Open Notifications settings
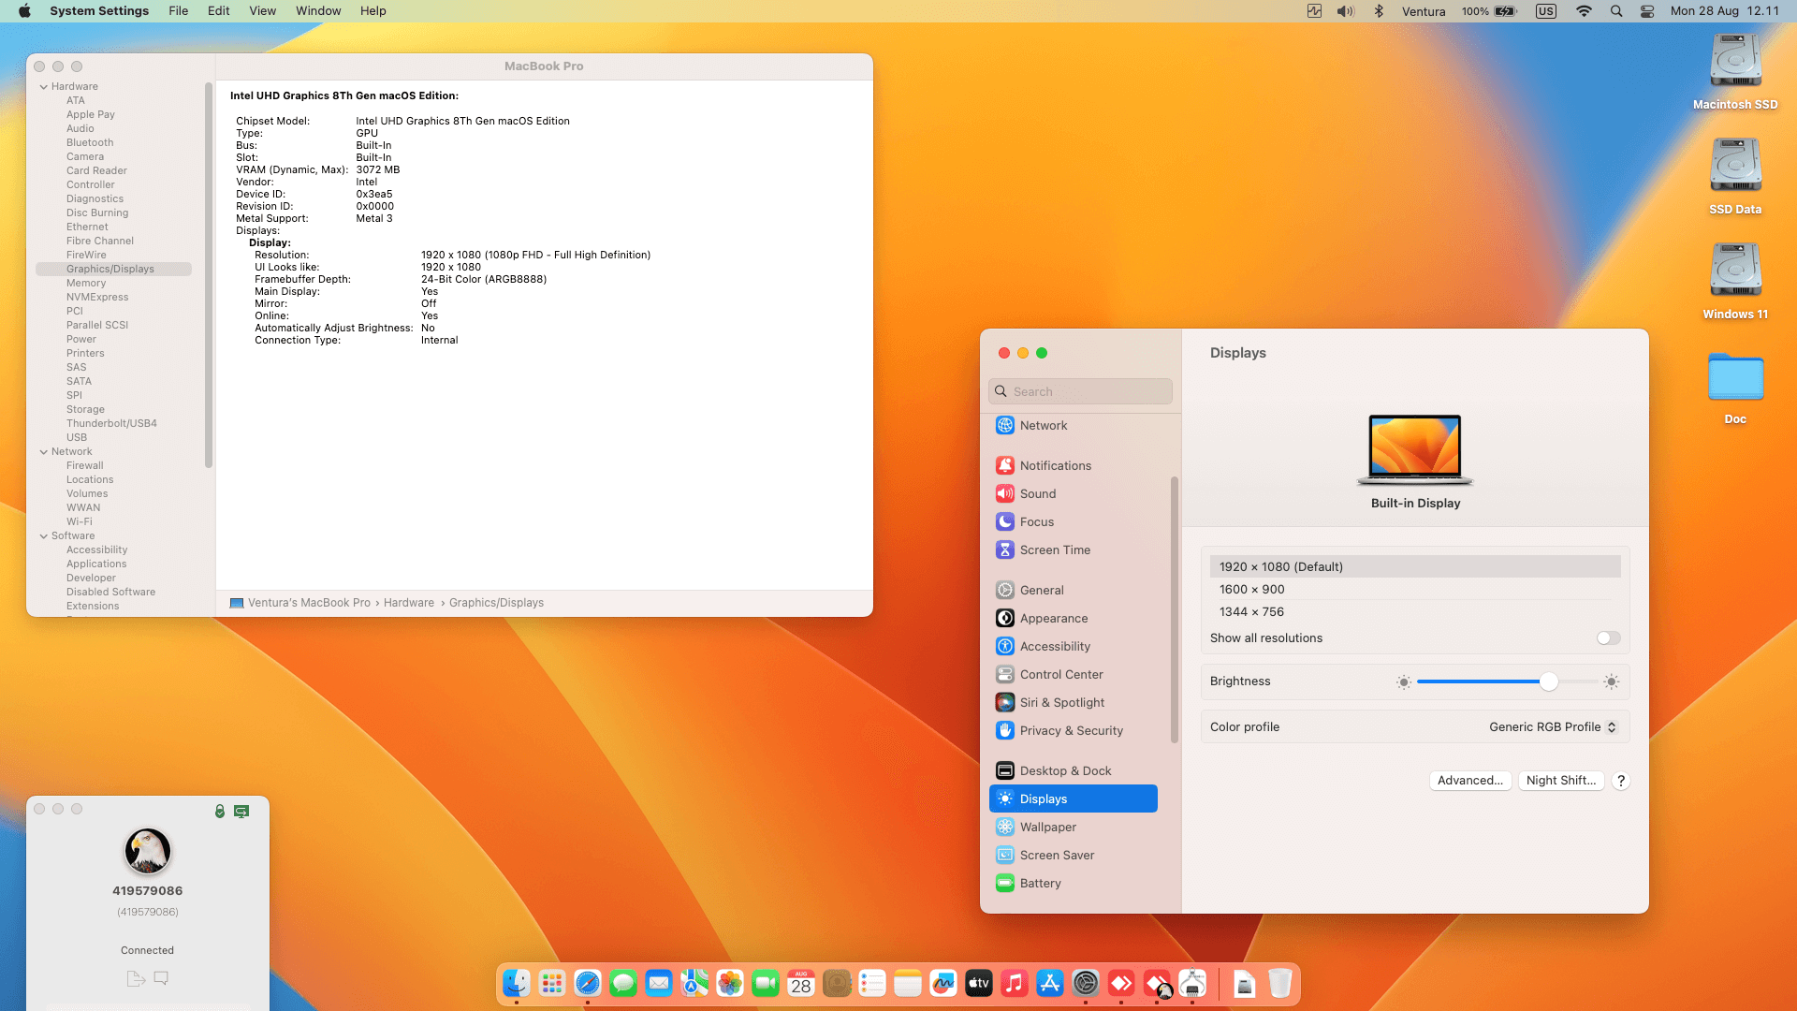The width and height of the screenshot is (1797, 1011). pyautogui.click(x=1056, y=465)
